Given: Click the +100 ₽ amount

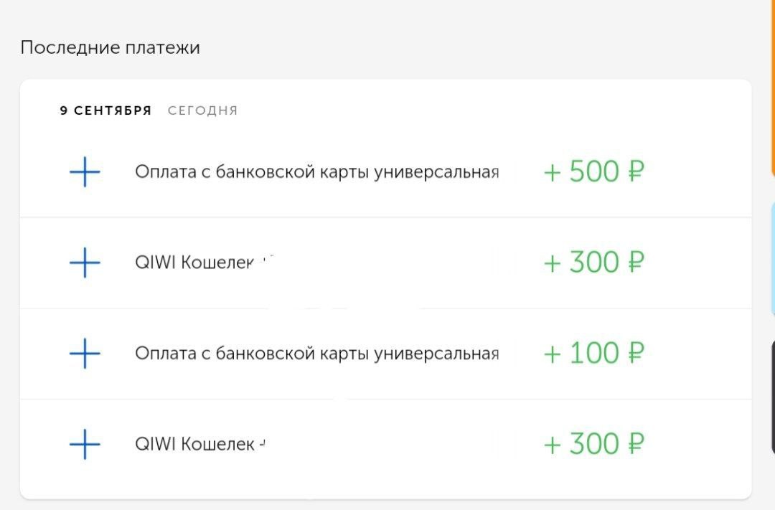Looking at the screenshot, I should coord(593,353).
